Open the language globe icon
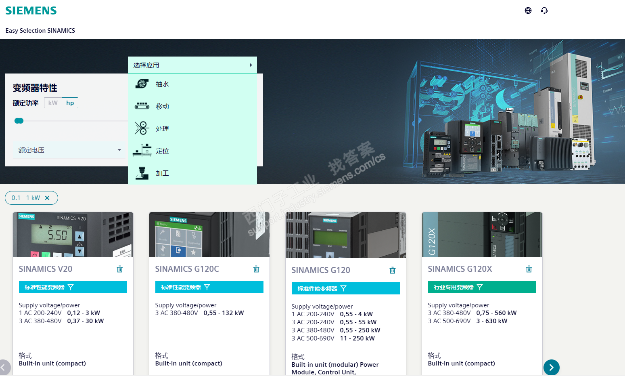Screen dimensions: 625x376 point(528,11)
